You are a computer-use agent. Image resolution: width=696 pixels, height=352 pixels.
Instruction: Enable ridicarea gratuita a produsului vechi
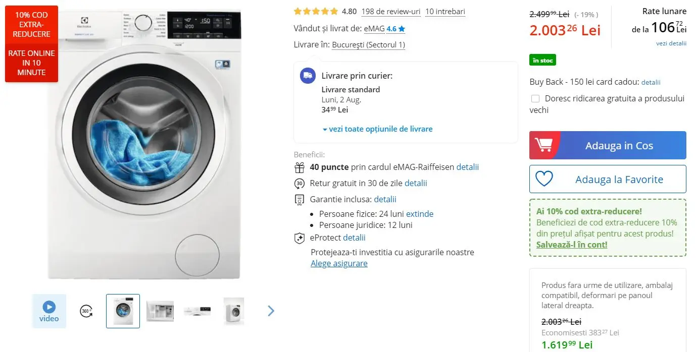(535, 98)
